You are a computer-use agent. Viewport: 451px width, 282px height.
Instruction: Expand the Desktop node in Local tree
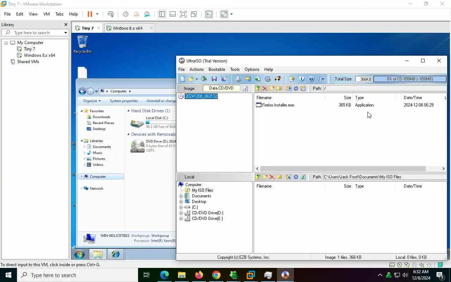click(181, 202)
